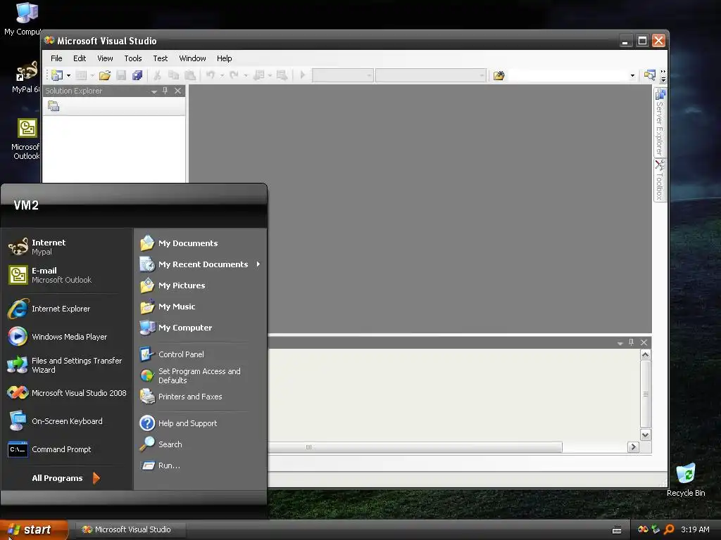The width and height of the screenshot is (721, 540).
Task: Click the Paste toolbar icon
Action: pyautogui.click(x=189, y=75)
